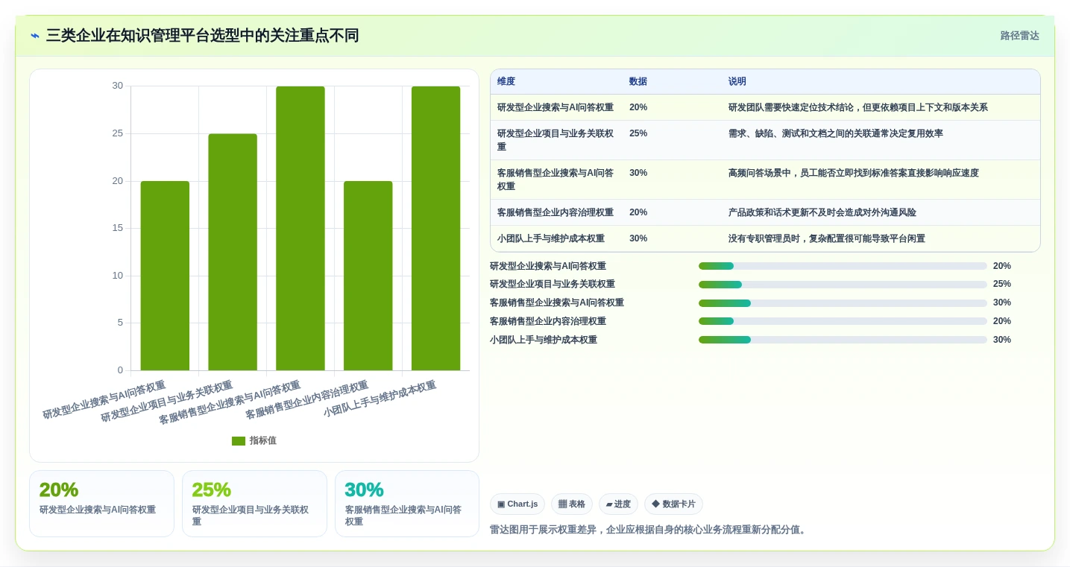Click 25% value in the table

(x=638, y=134)
